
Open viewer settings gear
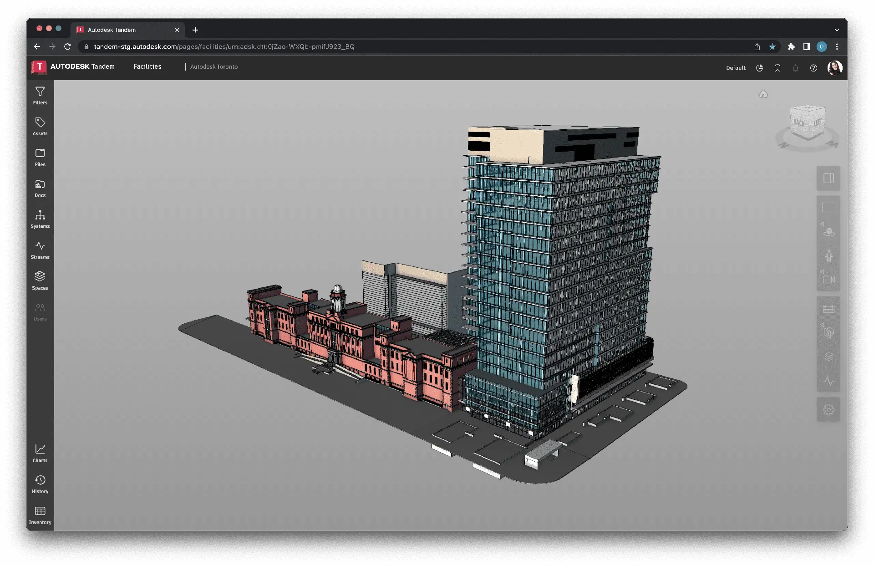coord(828,410)
